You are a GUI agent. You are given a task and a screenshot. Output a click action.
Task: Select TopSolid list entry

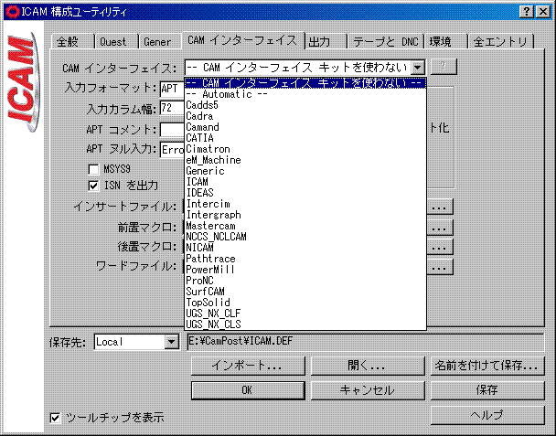coord(305,303)
